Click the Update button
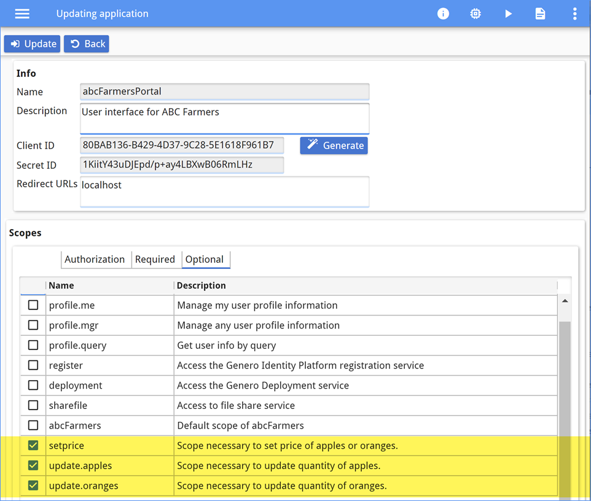The height and width of the screenshot is (501, 591). click(x=33, y=44)
